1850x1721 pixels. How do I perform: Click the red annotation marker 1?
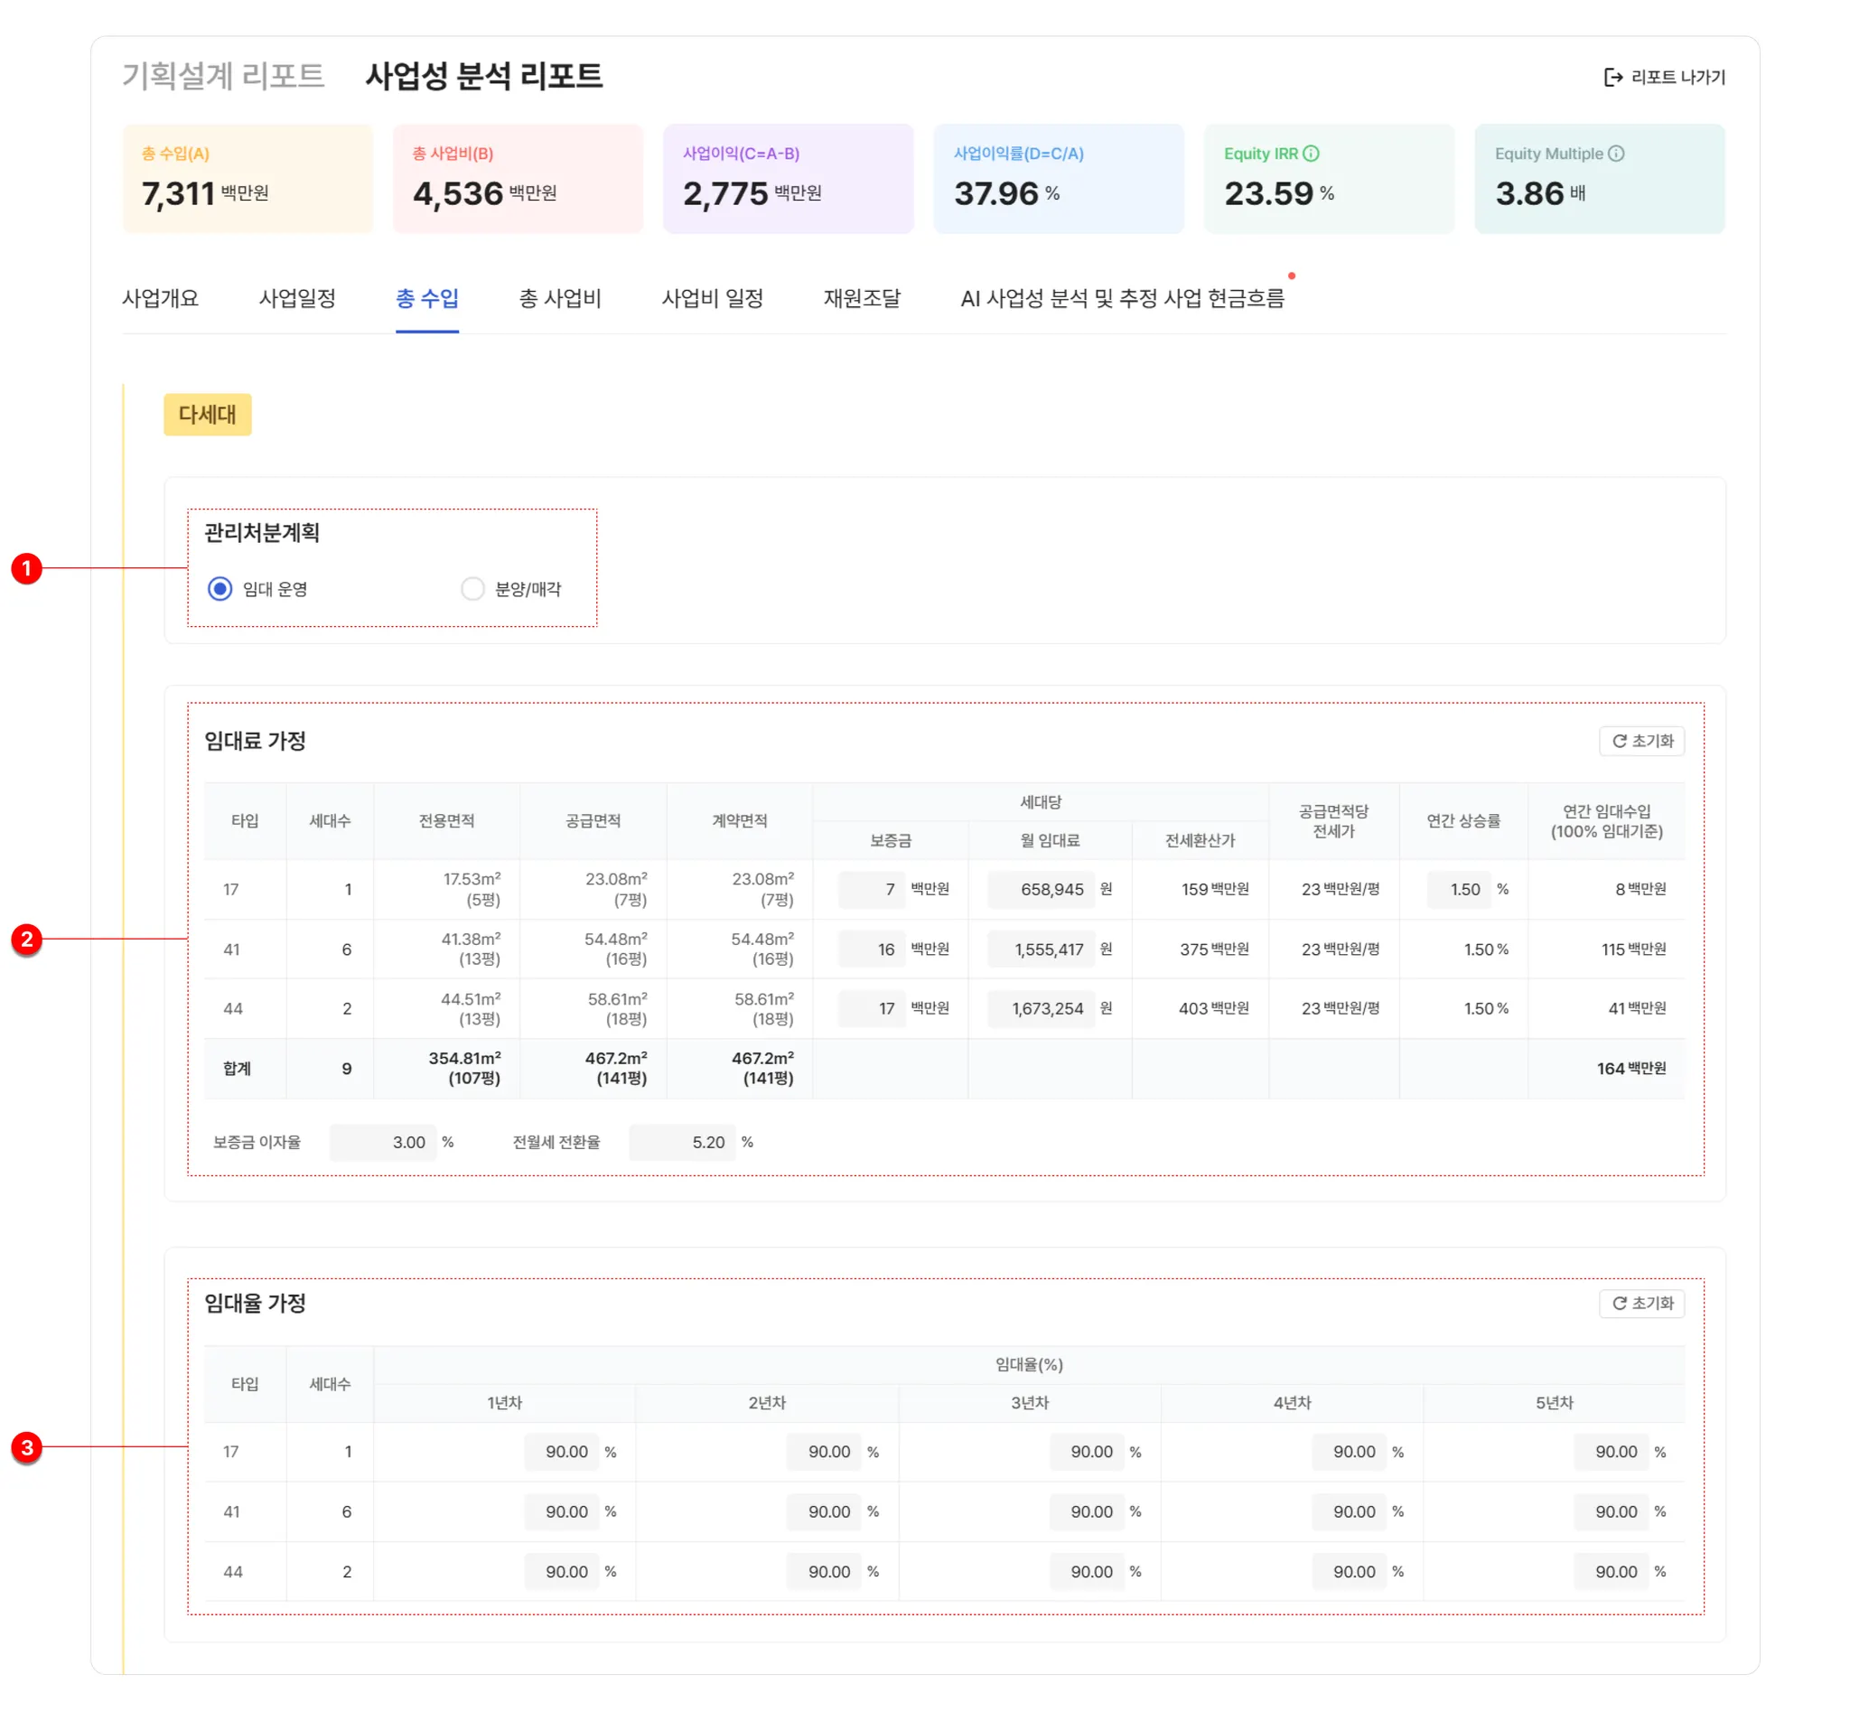tap(27, 567)
